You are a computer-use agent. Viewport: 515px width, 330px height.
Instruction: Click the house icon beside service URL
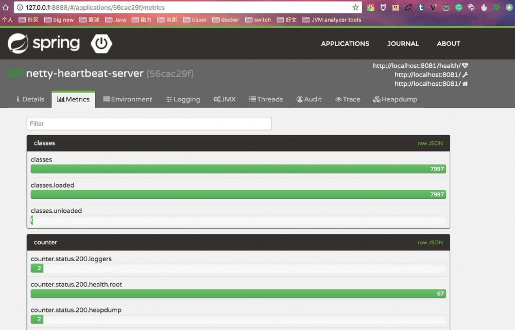point(465,84)
